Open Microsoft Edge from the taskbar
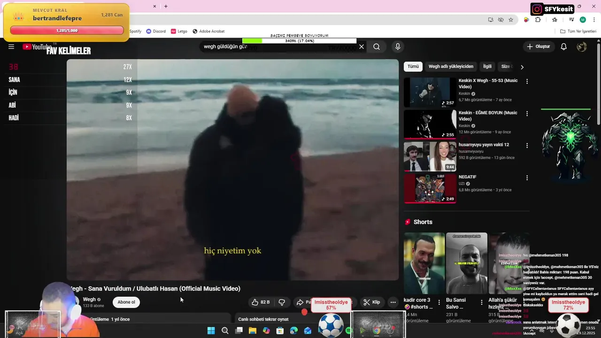601x338 pixels. click(294, 330)
